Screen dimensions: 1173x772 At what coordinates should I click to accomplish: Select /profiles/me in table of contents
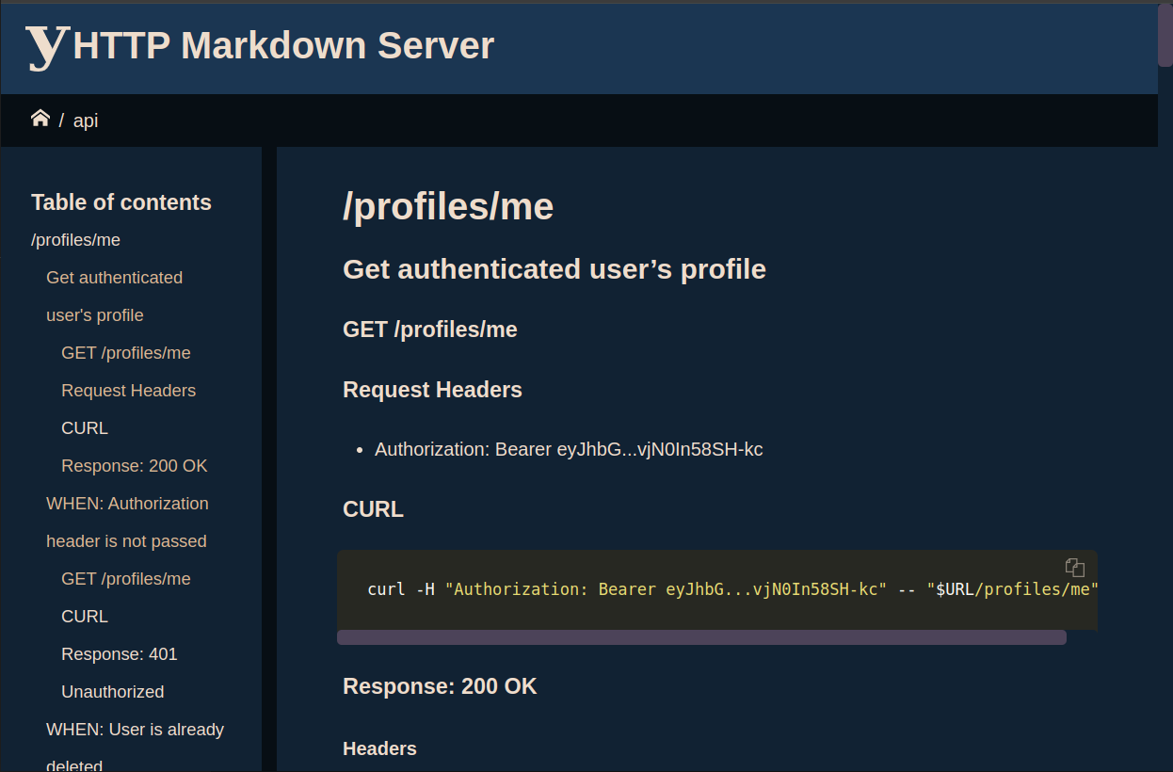pos(75,240)
